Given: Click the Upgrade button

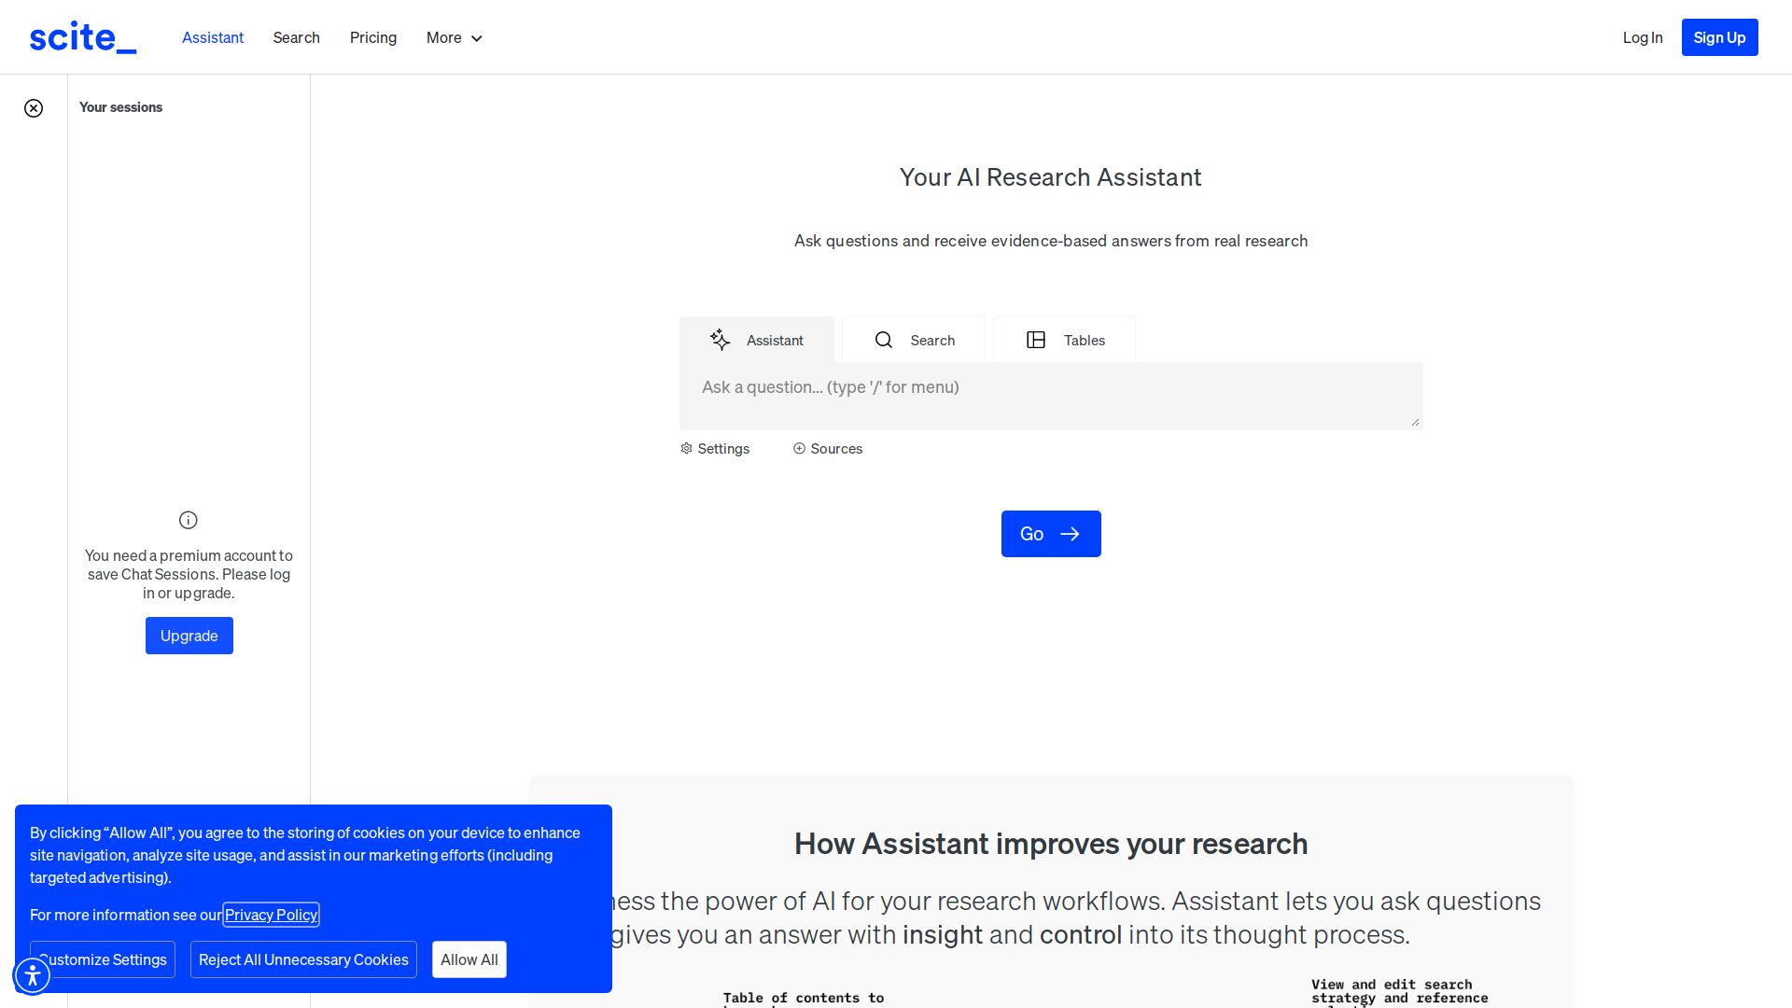Looking at the screenshot, I should click(189, 636).
